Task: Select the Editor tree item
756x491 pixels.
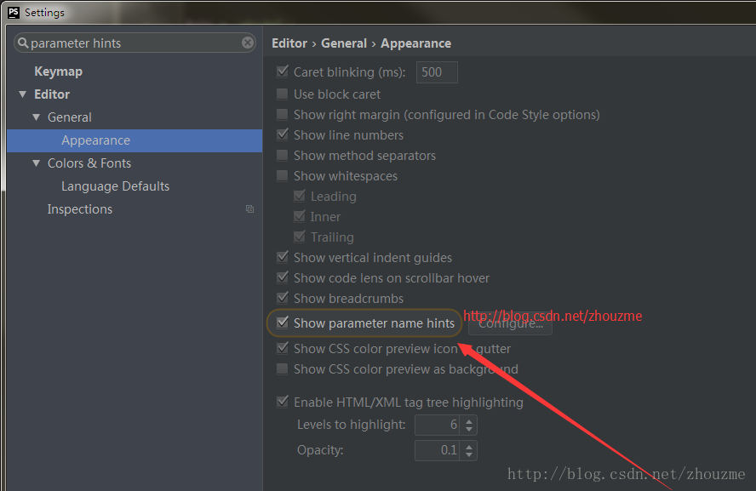Action: pos(52,94)
